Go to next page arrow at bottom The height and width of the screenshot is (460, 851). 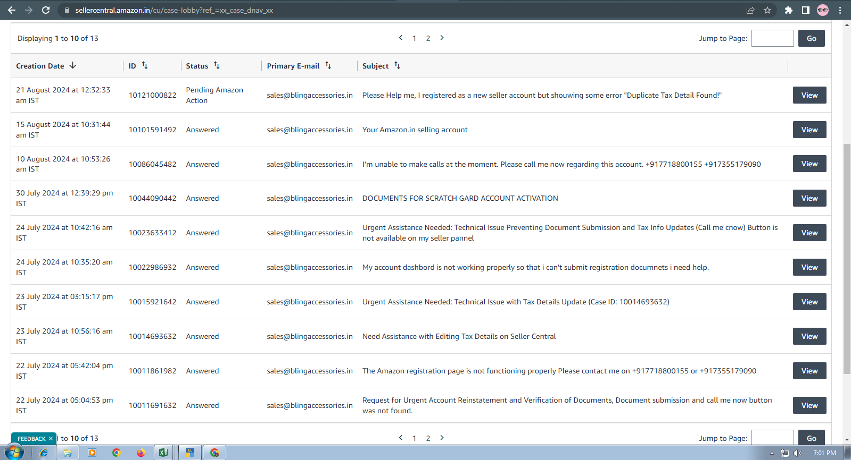click(442, 438)
